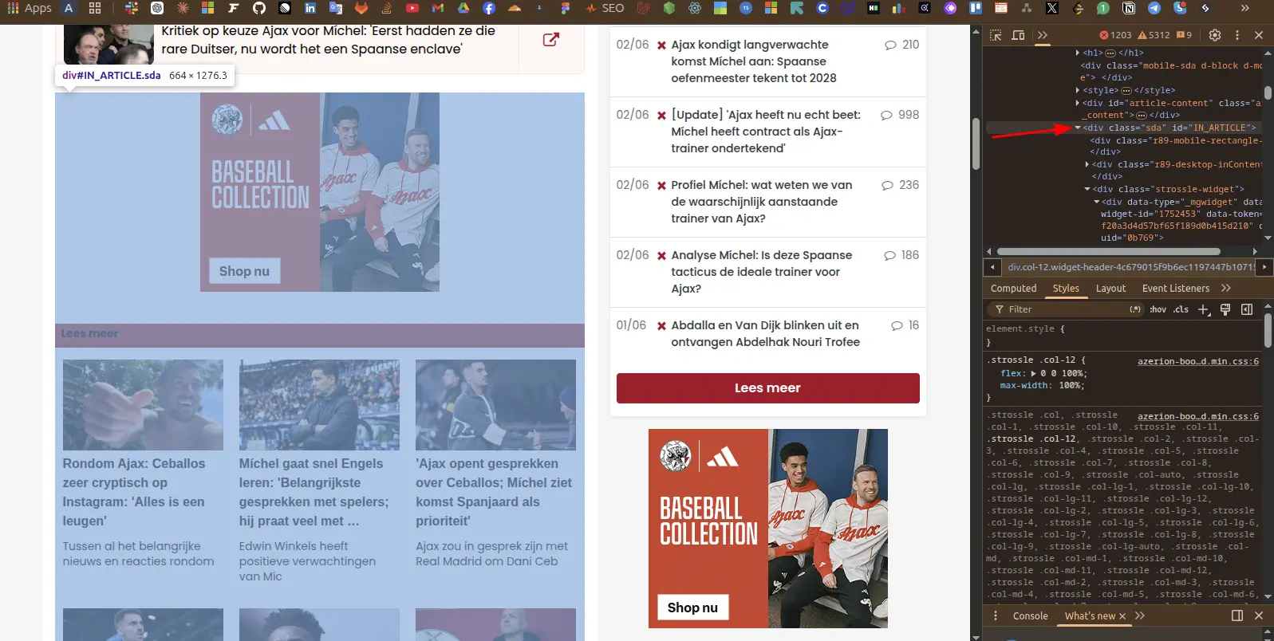Image resolution: width=1274 pixels, height=641 pixels.
Task: Click the red Lees meer button
Action: (767, 388)
